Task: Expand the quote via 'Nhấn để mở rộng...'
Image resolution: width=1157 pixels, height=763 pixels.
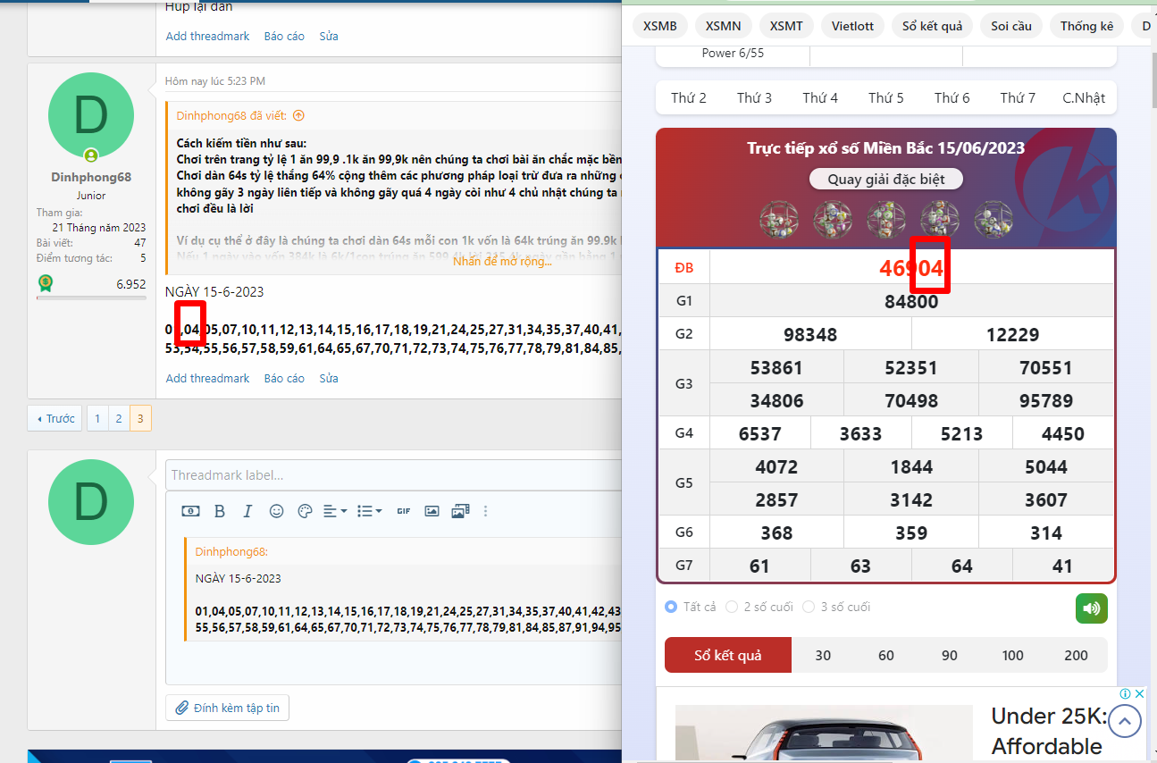Action: 502,261
